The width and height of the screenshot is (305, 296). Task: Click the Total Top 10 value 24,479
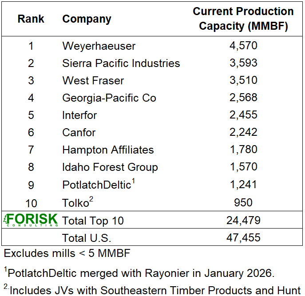[x=243, y=220]
